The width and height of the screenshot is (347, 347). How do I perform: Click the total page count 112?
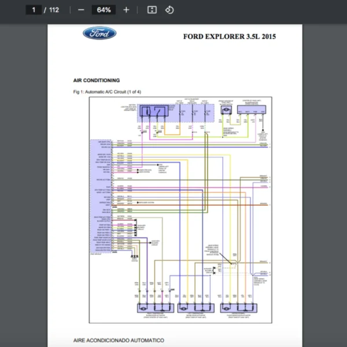pos(54,10)
